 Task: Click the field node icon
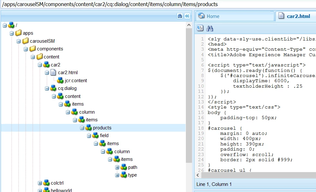click(x=96, y=135)
